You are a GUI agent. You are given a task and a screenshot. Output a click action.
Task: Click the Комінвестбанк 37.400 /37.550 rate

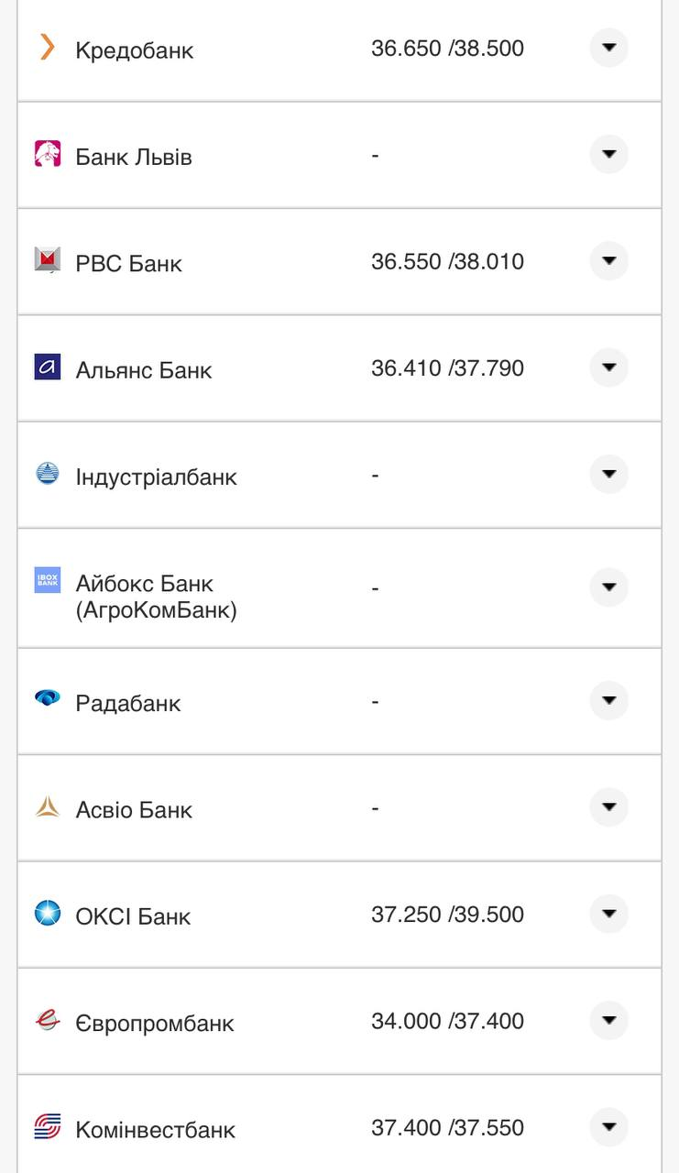(447, 1127)
